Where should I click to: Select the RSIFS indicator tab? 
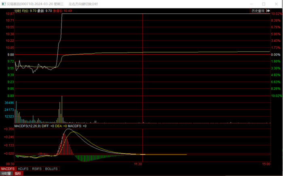pyautogui.click(x=37, y=169)
